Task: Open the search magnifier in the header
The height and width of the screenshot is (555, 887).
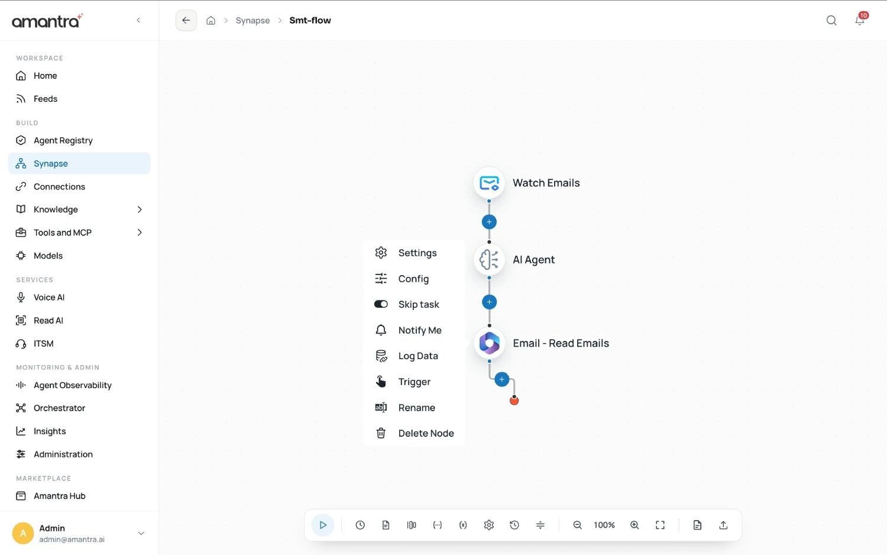Action: click(831, 21)
